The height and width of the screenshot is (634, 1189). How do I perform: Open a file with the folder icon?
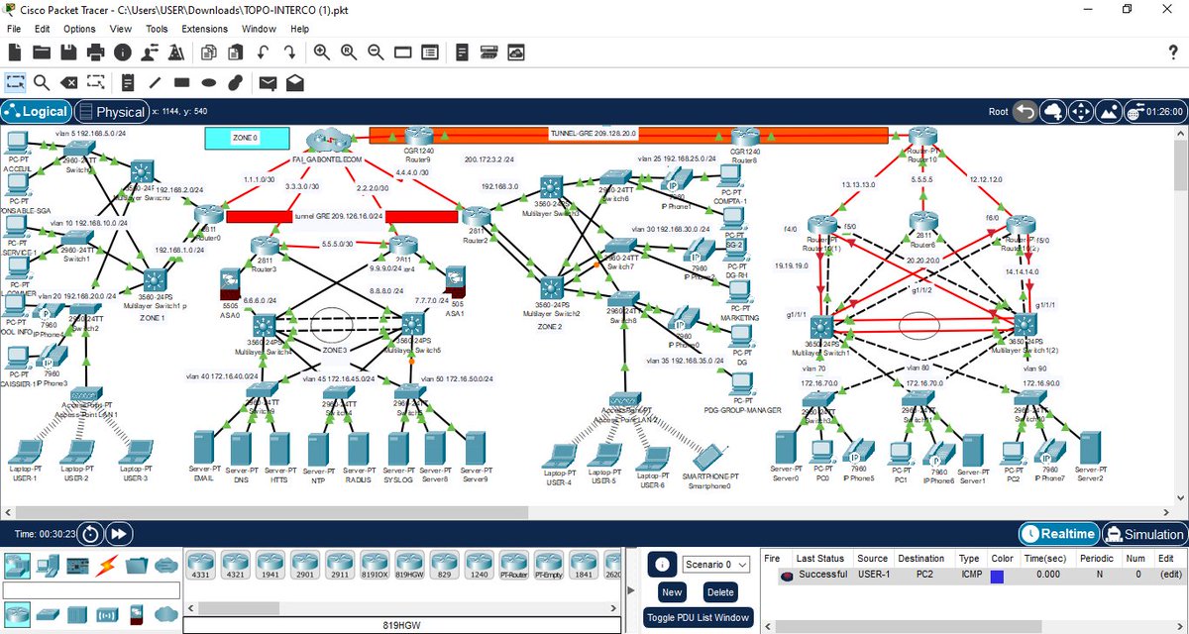(42, 52)
